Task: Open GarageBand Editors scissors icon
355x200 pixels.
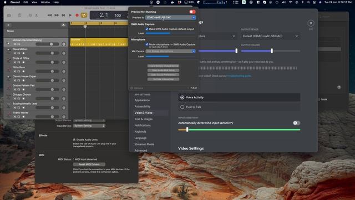Action: click(x=37, y=15)
